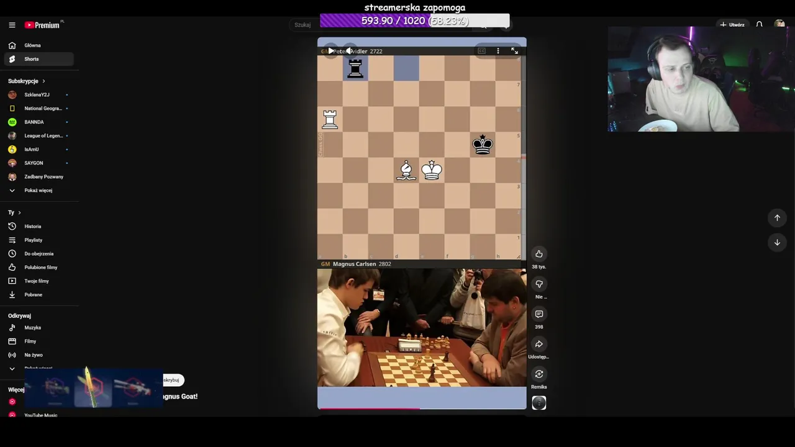Go to Główna home page

(x=39, y=45)
